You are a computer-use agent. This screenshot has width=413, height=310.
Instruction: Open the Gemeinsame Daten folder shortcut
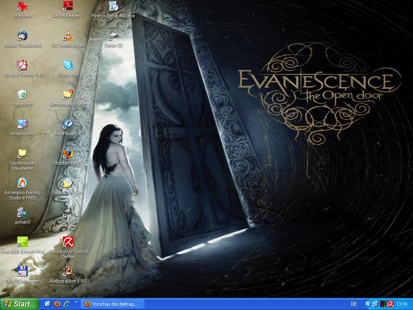tap(68, 94)
